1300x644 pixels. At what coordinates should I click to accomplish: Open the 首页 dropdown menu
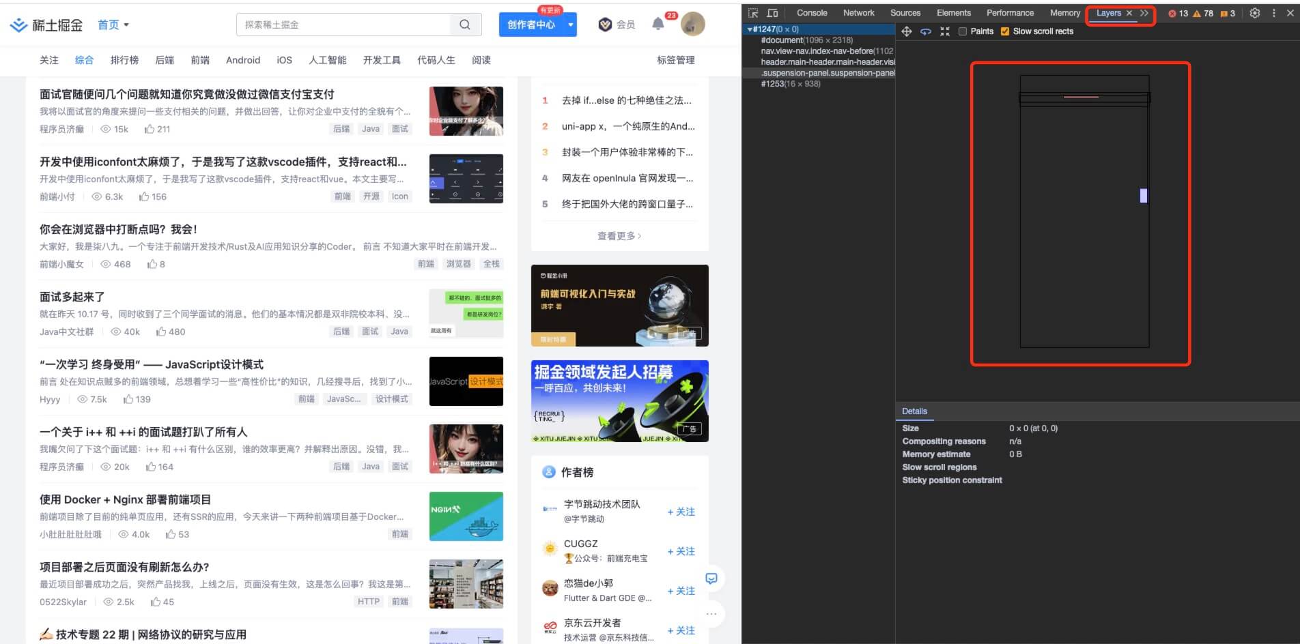(x=113, y=25)
